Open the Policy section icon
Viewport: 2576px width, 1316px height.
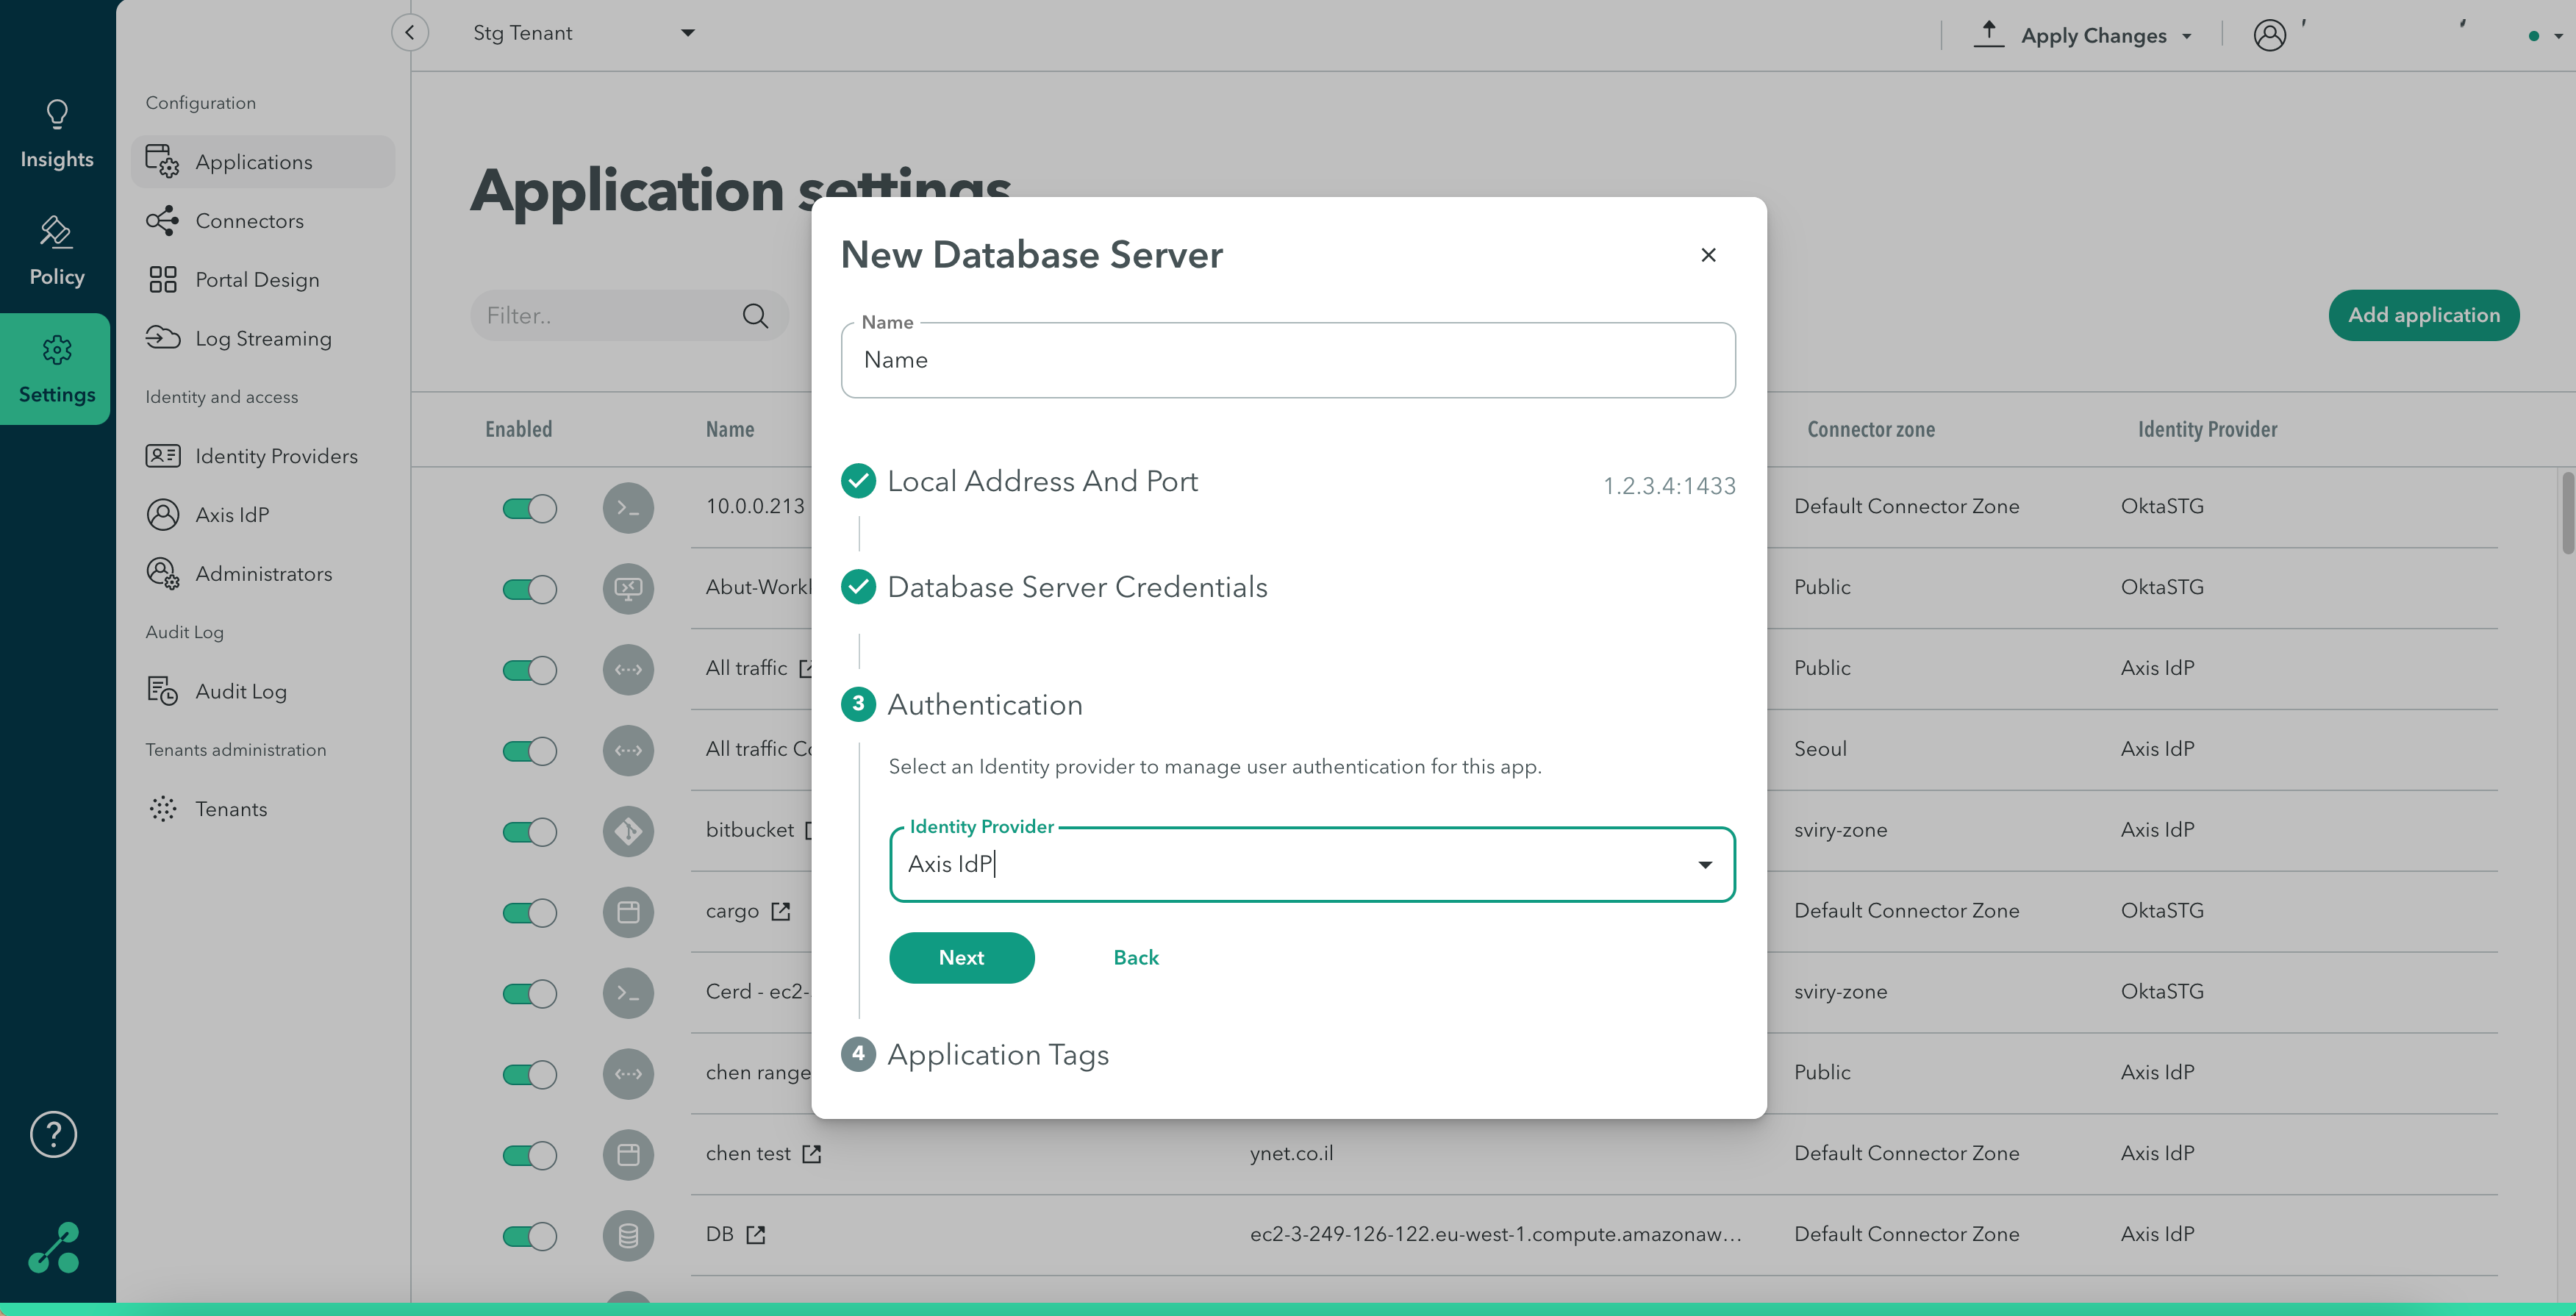point(56,232)
